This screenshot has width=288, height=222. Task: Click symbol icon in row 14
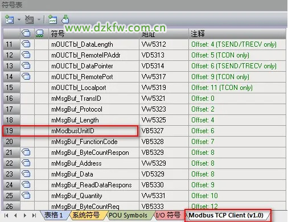pos(26,77)
